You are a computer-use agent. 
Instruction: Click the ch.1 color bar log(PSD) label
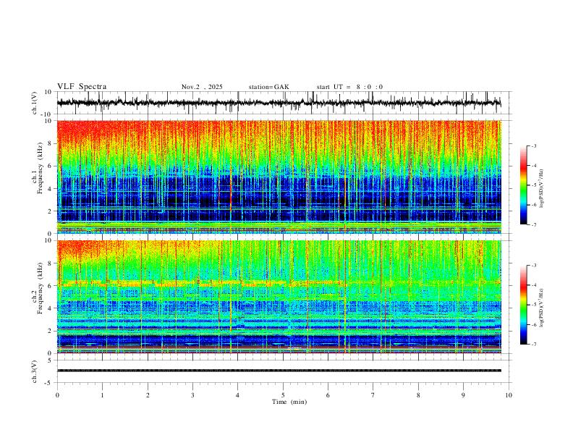(542, 188)
